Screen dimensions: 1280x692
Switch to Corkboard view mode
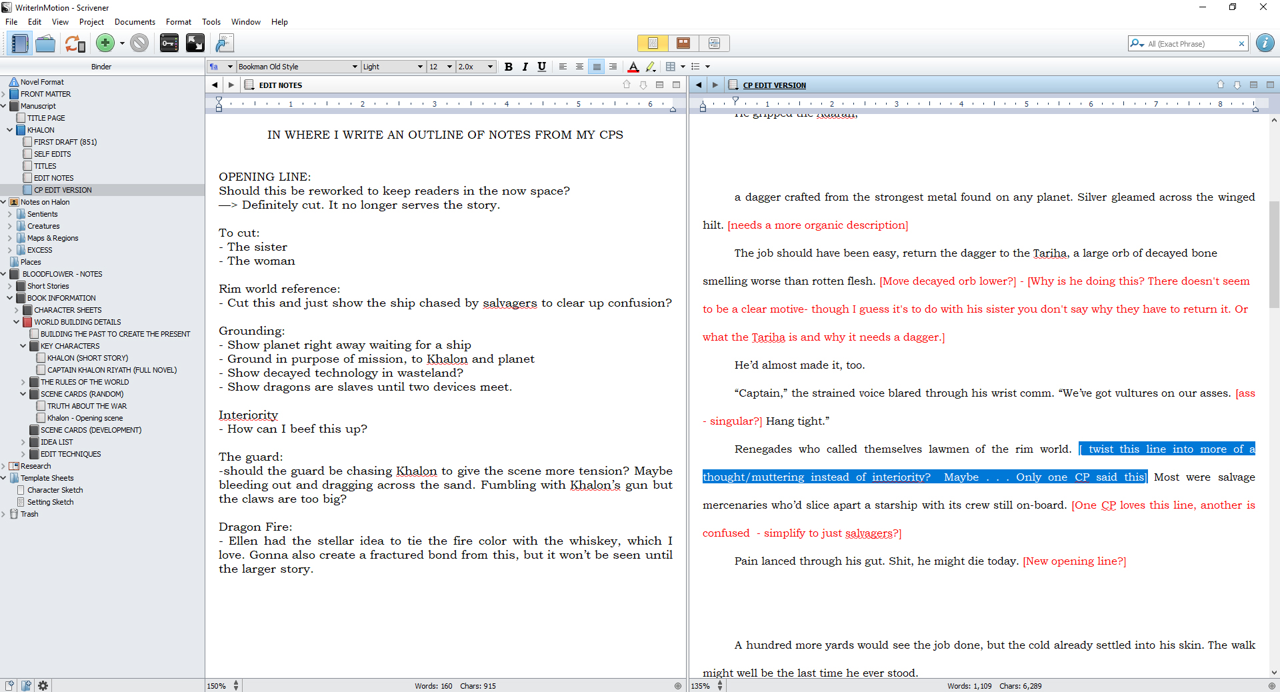pyautogui.click(x=683, y=43)
